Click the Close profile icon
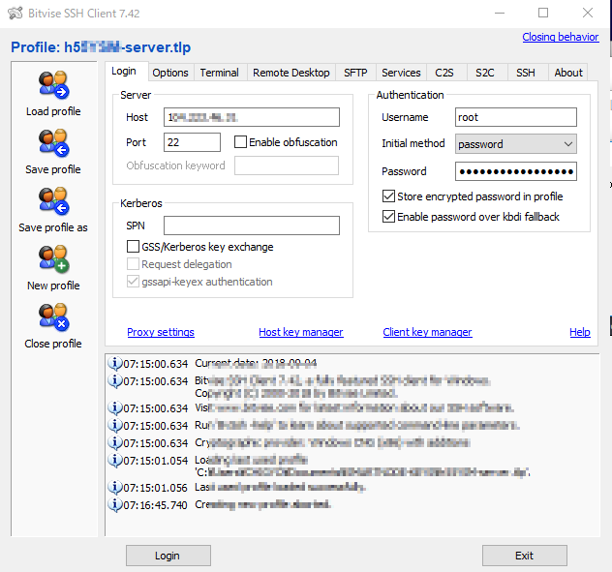 coord(52,317)
